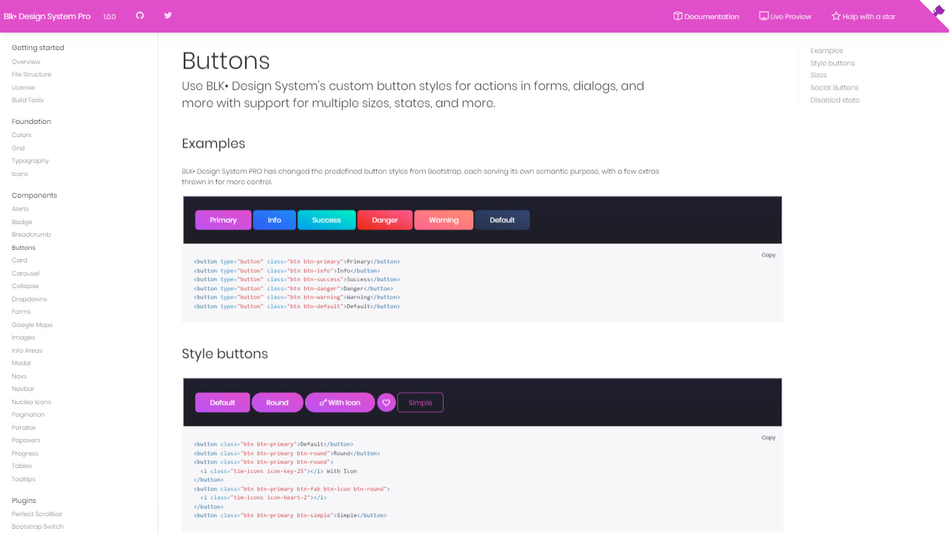Click the heart icon round button
This screenshot has height=534, width=949.
coord(387,403)
